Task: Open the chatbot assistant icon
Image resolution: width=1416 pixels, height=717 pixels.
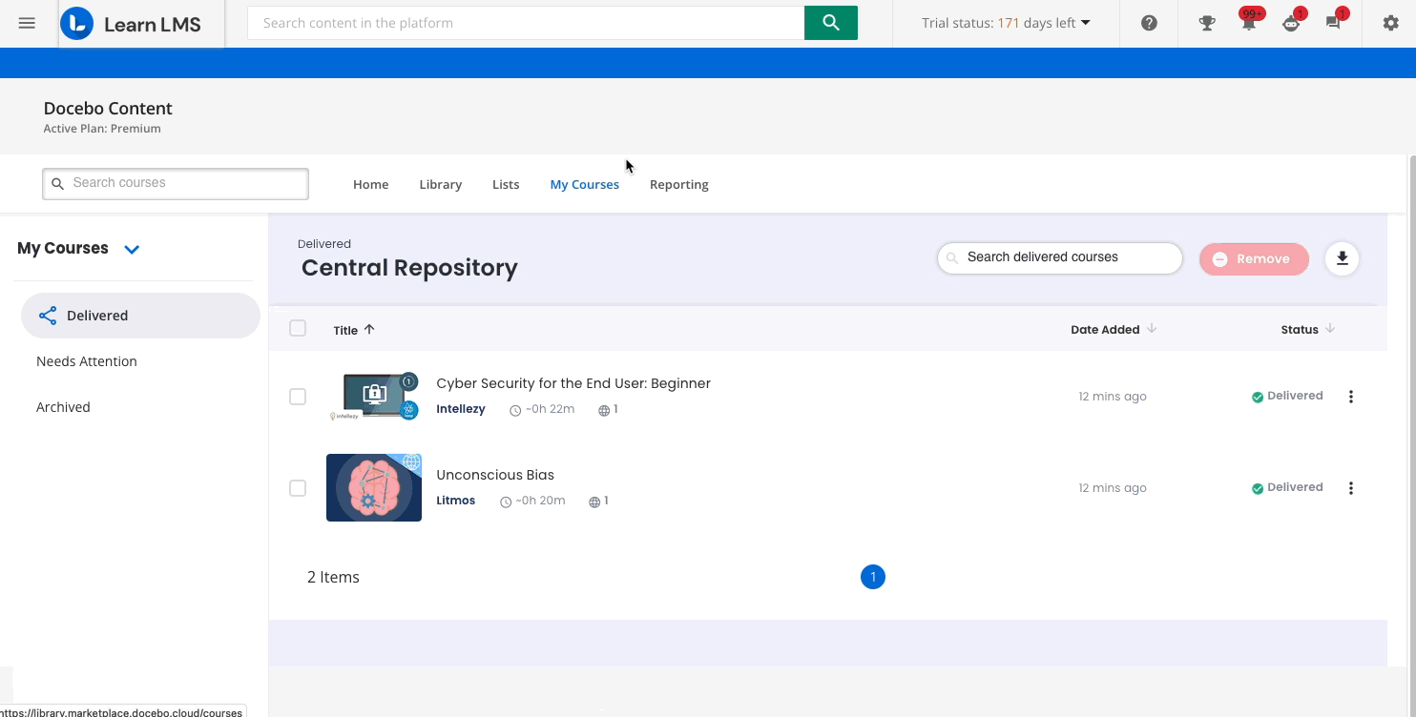Action: click(1292, 23)
